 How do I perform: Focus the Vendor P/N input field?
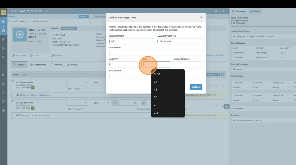(156, 53)
